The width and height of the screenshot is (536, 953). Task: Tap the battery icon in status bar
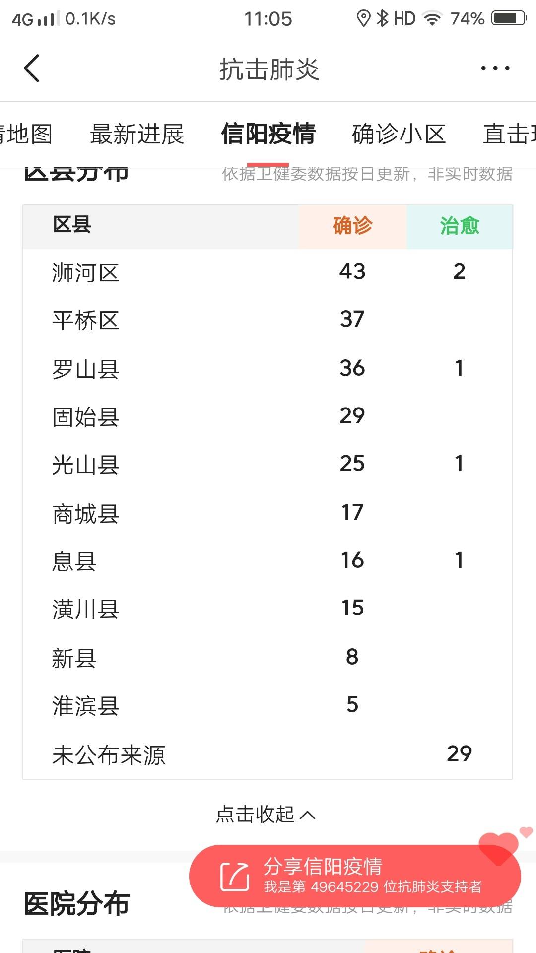click(x=509, y=18)
